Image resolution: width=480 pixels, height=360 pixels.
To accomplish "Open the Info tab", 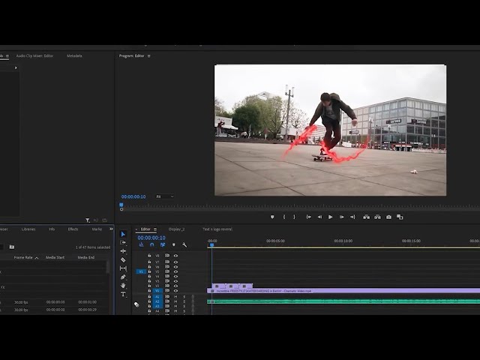I will point(52,229).
